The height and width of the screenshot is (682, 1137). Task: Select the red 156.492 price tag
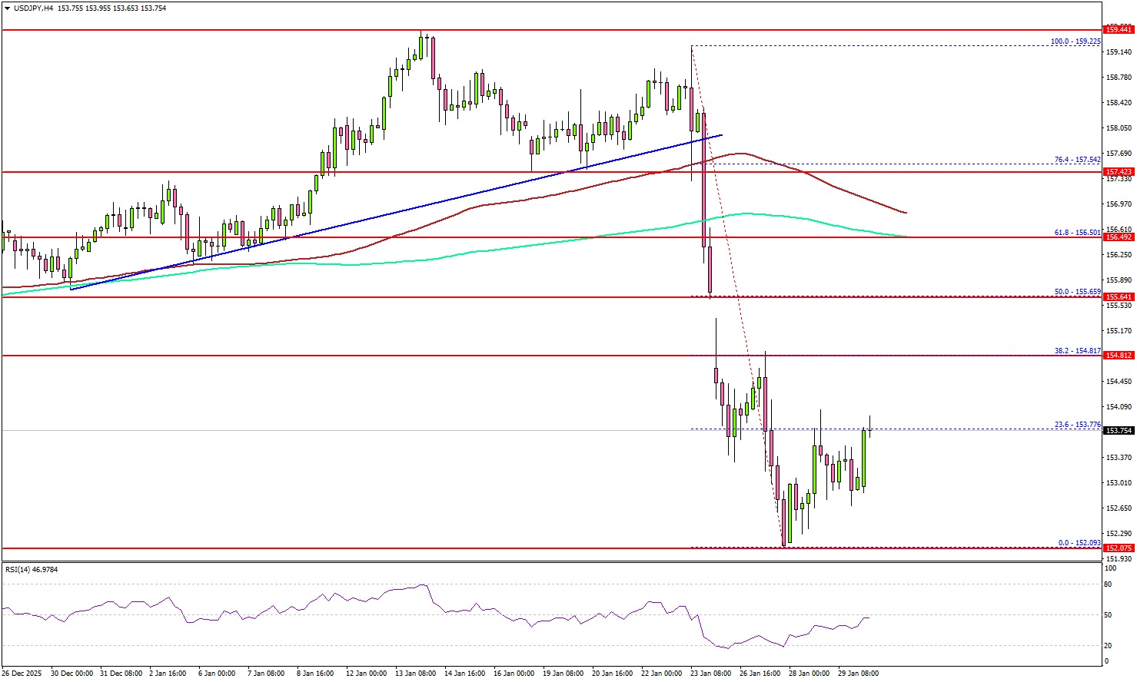click(1119, 237)
